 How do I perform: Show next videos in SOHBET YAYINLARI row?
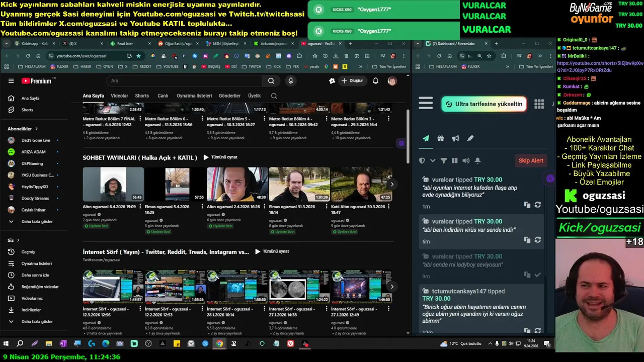pos(392,185)
